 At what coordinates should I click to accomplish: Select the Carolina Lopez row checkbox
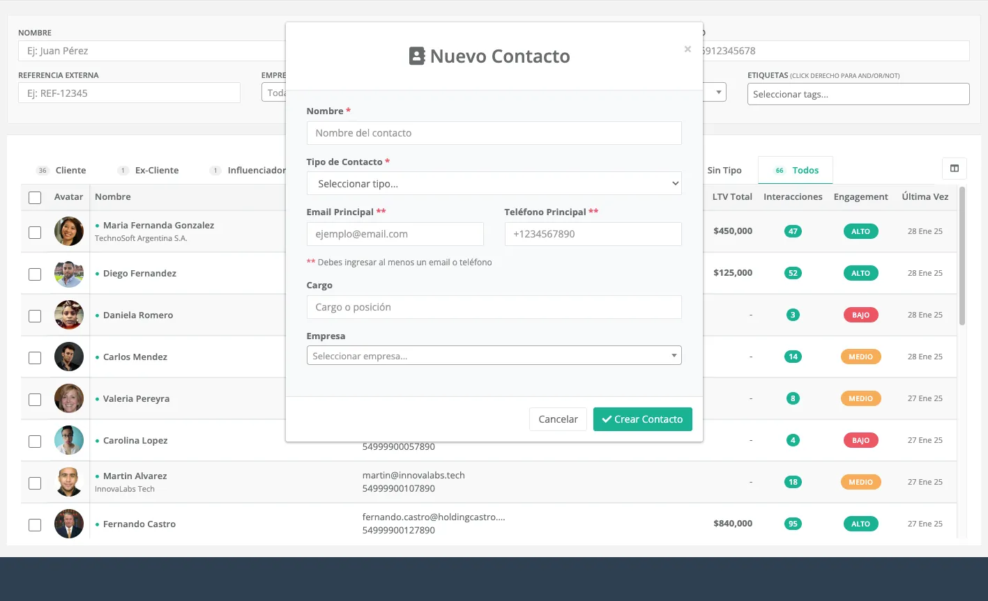coord(35,442)
